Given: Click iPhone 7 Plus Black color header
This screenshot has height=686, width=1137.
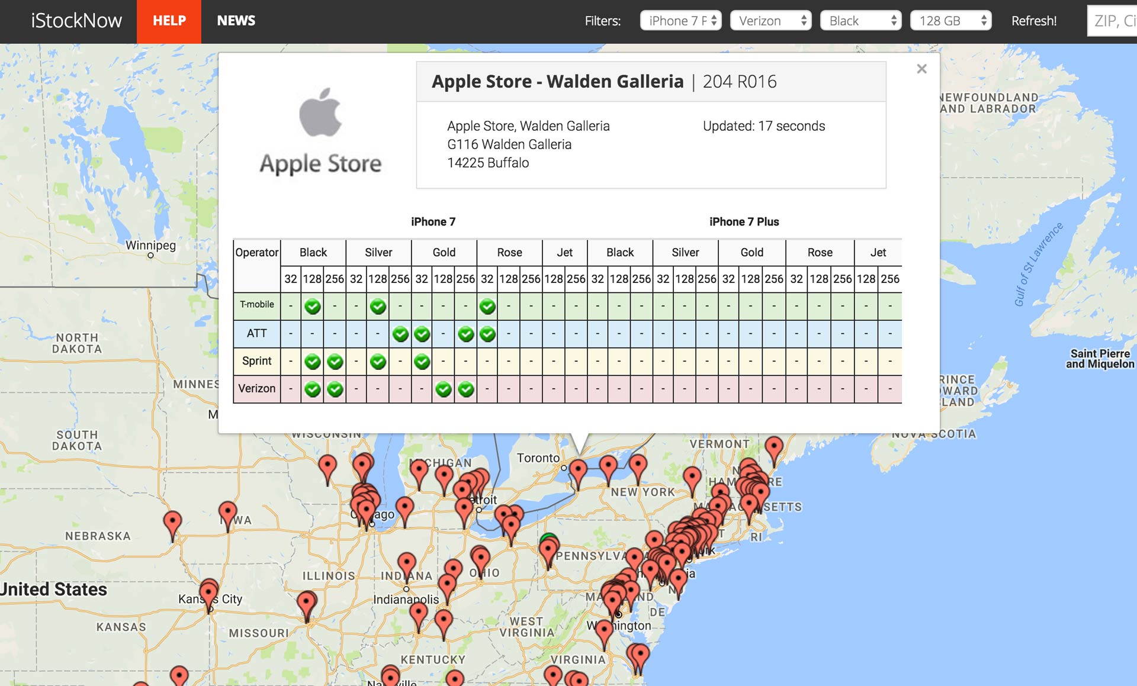Looking at the screenshot, I should pyautogui.click(x=620, y=252).
